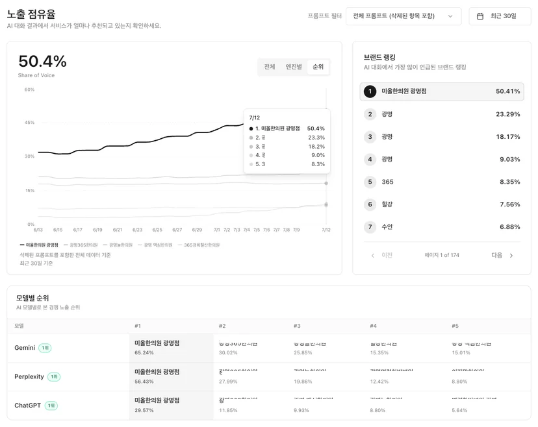Click the 1위 badge next to Gemini

coord(45,348)
